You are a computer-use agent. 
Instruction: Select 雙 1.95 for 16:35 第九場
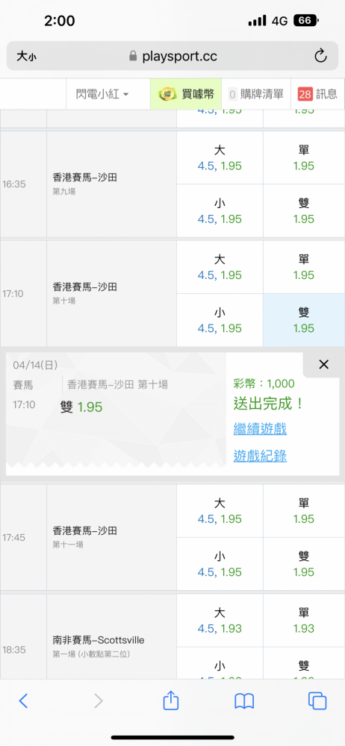point(304,211)
